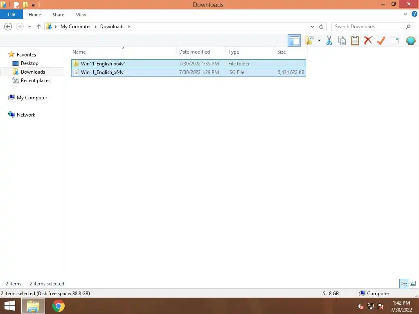Open File Explorer from the taskbar
Screen dimensions: 419x314
click(x=33, y=306)
